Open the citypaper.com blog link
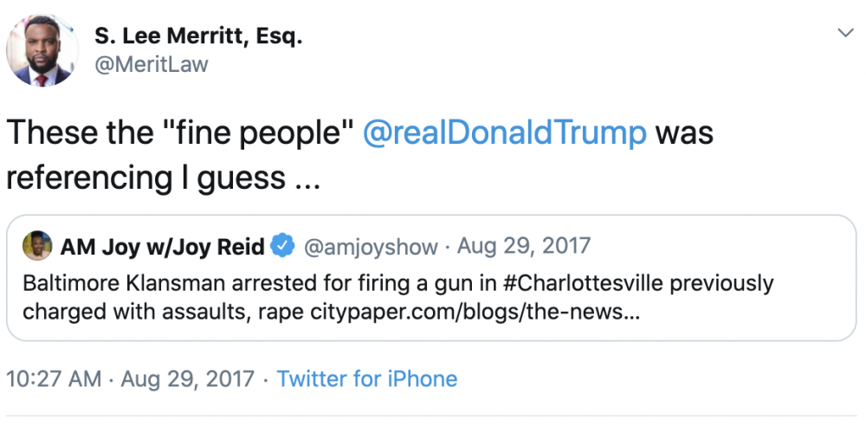The image size is (866, 433). (475, 312)
